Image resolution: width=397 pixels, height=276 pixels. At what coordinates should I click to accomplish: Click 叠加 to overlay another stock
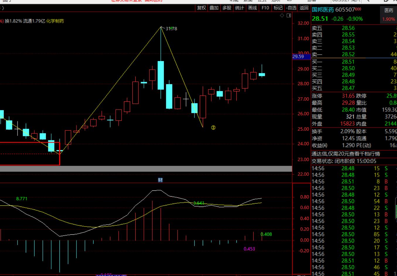pos(214,8)
